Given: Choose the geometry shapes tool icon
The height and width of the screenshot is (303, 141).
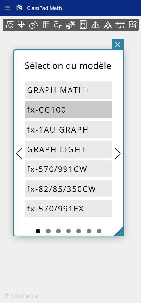Looking at the screenshot, I should (x=34, y=25).
